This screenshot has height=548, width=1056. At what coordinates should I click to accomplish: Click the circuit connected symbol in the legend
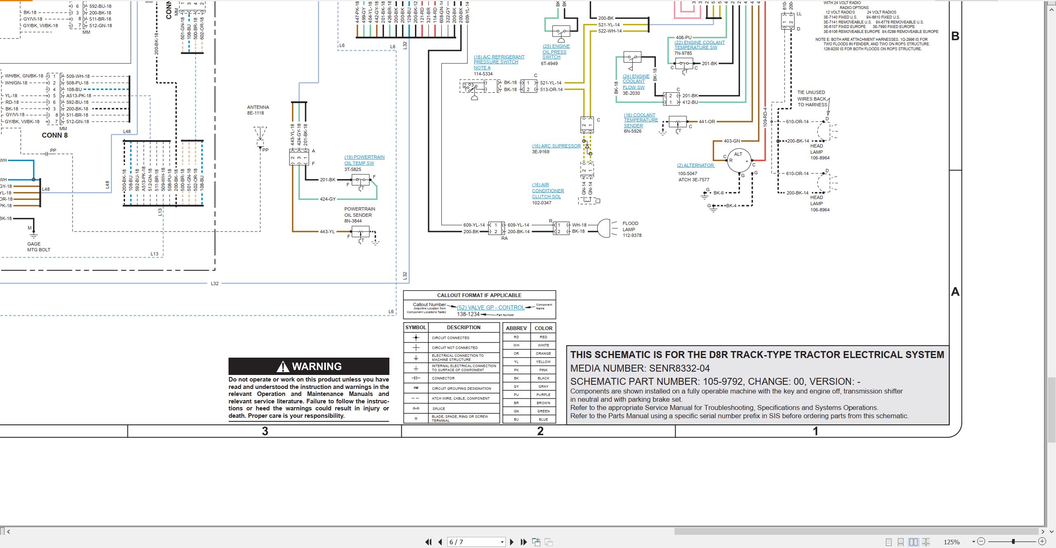tap(416, 337)
